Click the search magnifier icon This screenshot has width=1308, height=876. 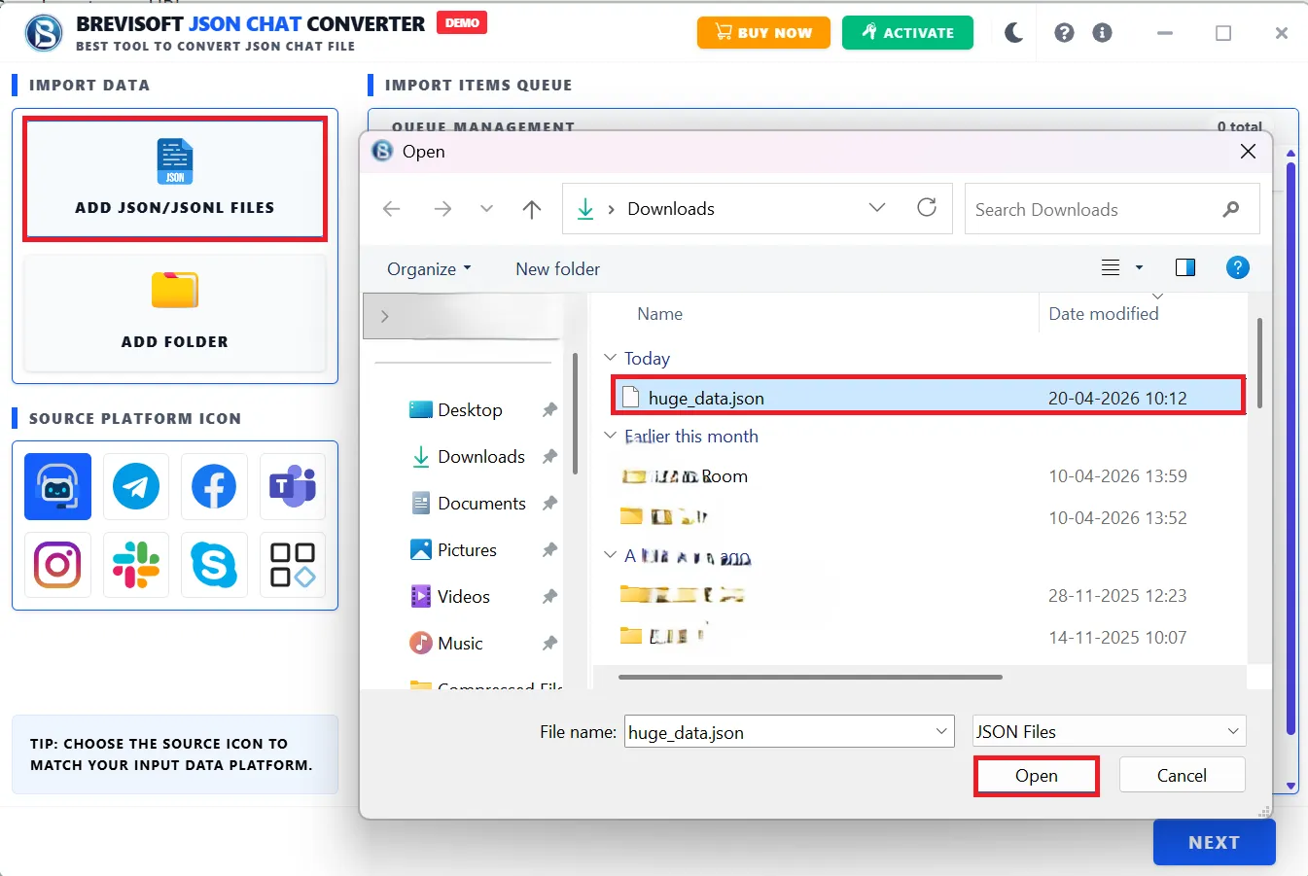click(x=1231, y=209)
